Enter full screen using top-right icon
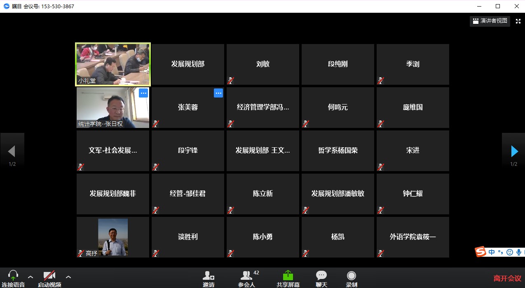 518,21
